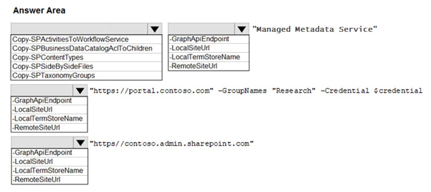Image resolution: width=431 pixels, height=192 pixels.
Task: Select Copy-SPSideBySideFiles option
Action: [86, 66]
